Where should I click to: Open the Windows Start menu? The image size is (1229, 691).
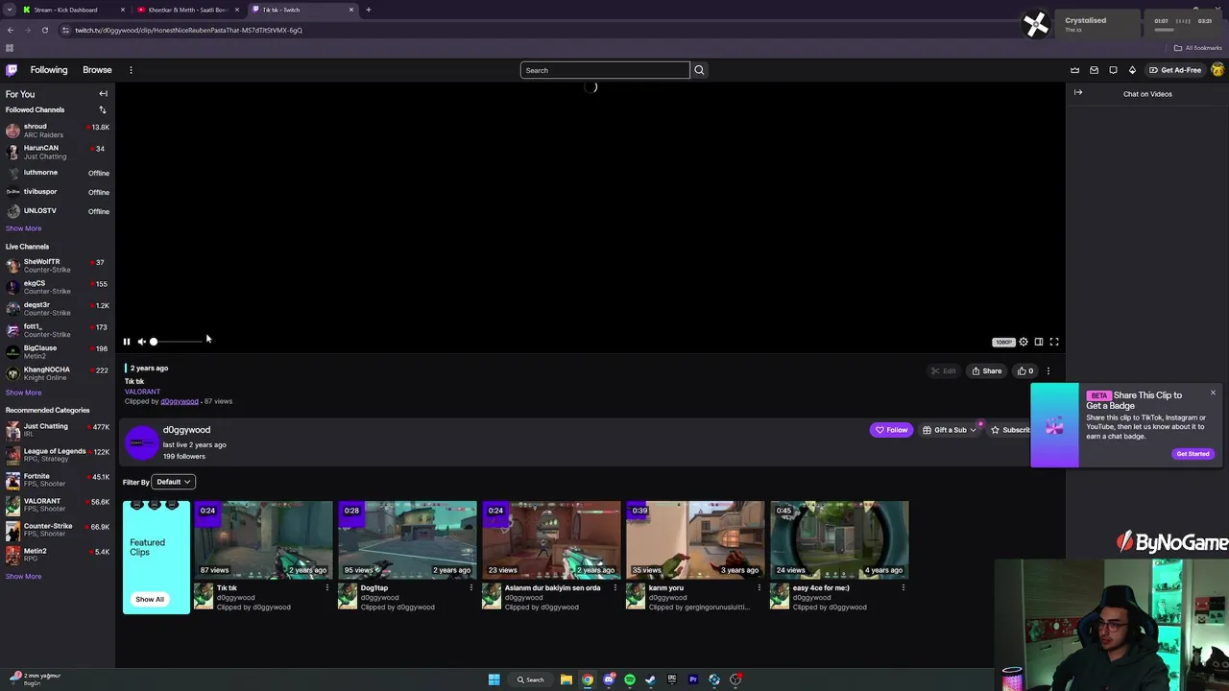point(494,679)
